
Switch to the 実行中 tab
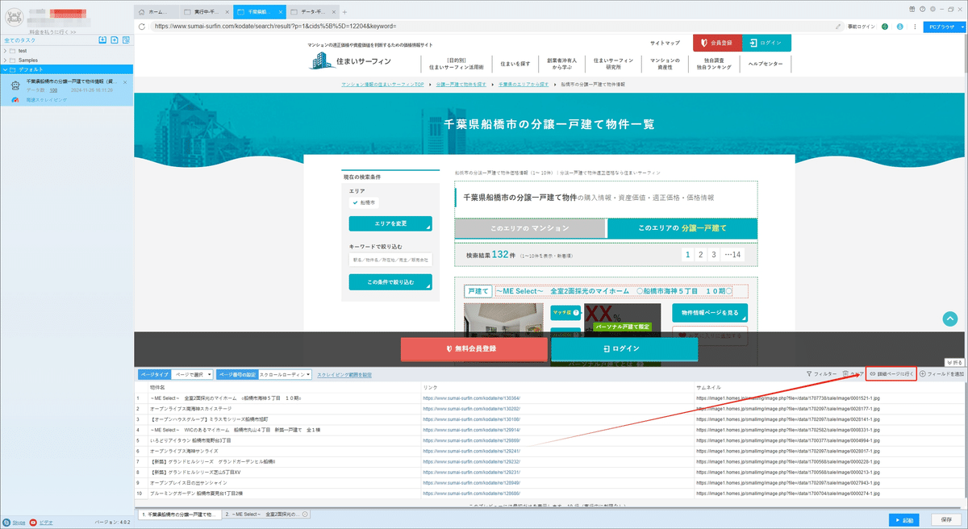(208, 12)
